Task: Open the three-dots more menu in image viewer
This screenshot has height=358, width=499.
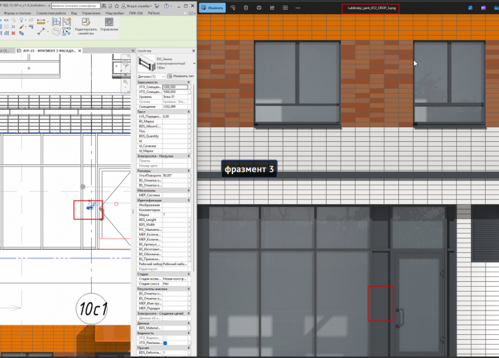Action: [298, 8]
